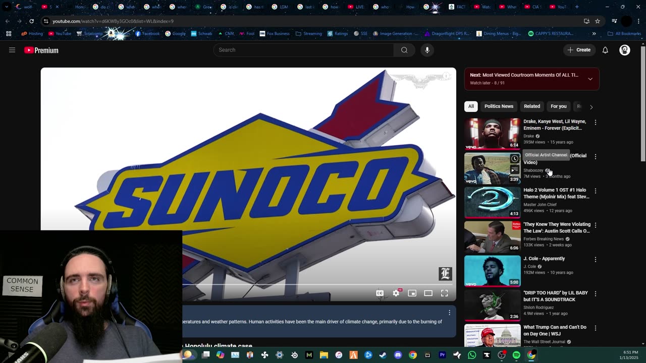Open the account avatar menu
The height and width of the screenshot is (363, 646).
[625, 50]
